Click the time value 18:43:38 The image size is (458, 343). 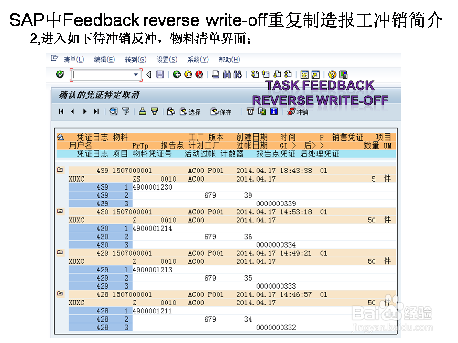296,171
